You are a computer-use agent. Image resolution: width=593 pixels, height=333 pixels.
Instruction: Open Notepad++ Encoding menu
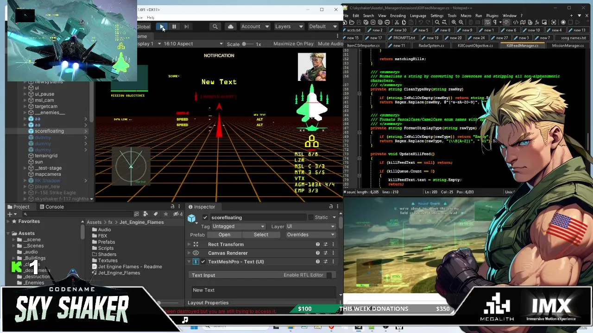(x=397, y=16)
